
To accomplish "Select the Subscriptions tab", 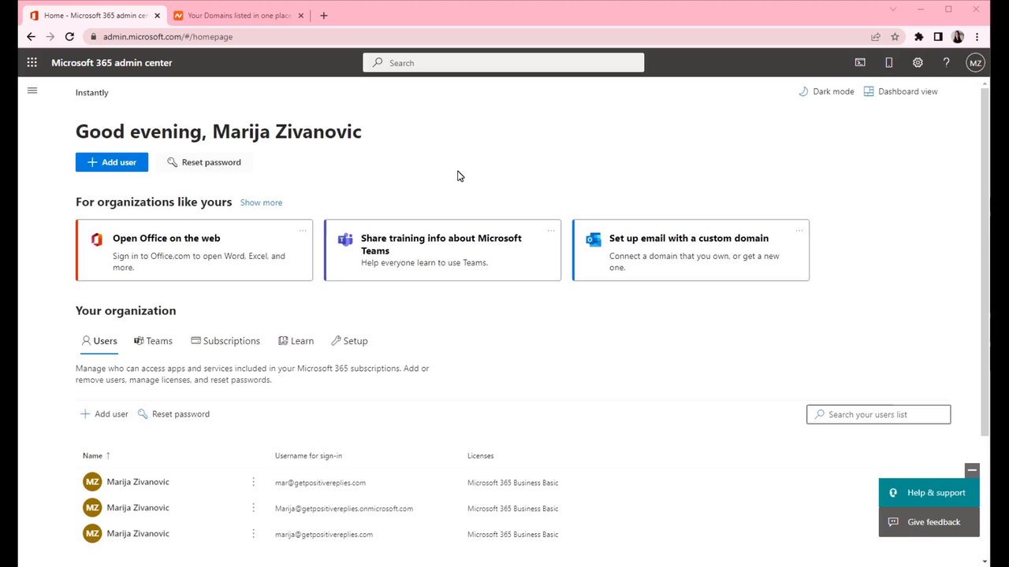I will 225,341.
